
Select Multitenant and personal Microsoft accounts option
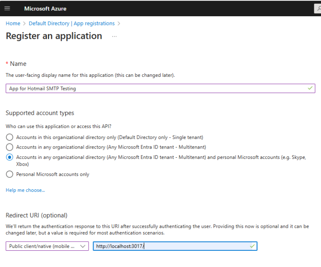pyautogui.click(x=10, y=157)
